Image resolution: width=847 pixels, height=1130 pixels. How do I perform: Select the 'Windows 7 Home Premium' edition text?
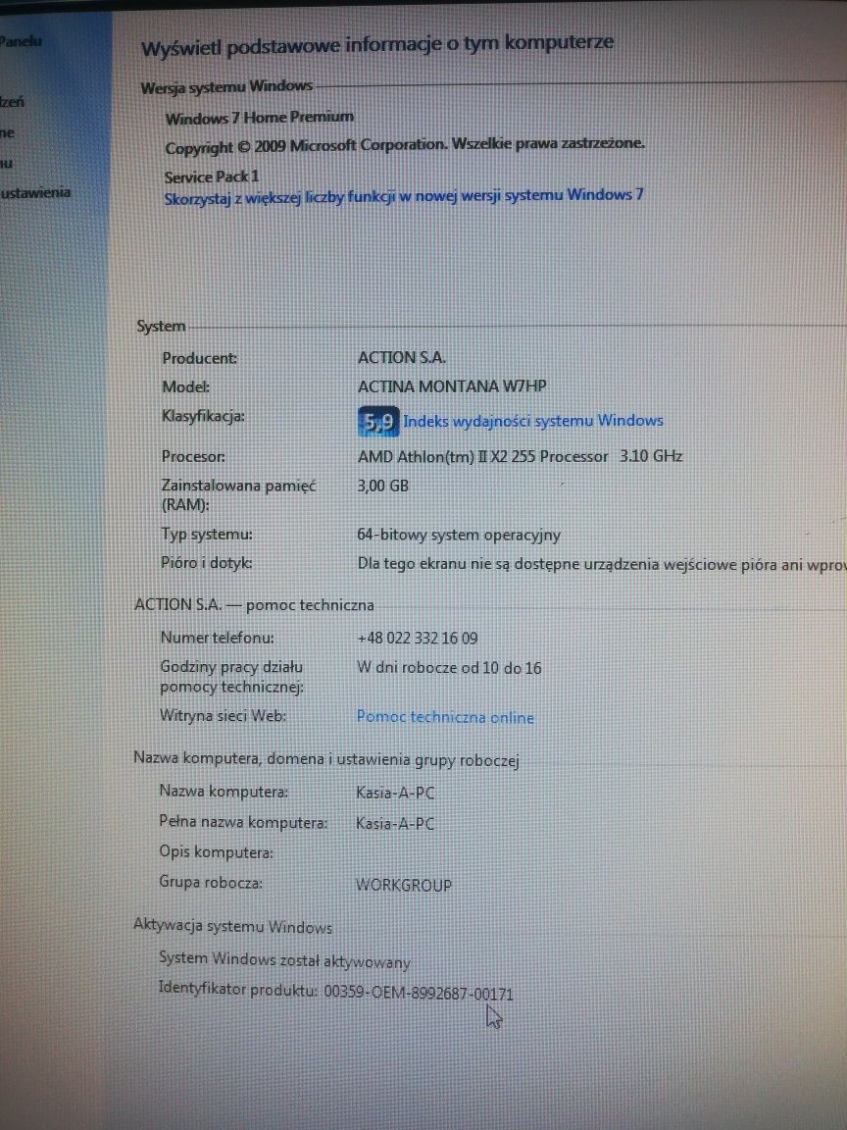pos(259,118)
